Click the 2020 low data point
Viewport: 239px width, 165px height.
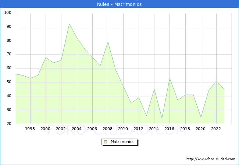[x=201, y=117]
